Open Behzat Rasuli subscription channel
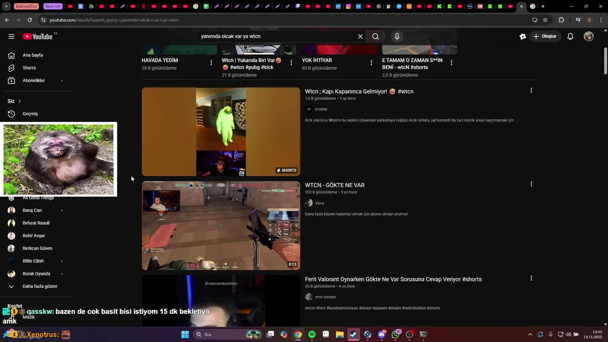The height and width of the screenshot is (342, 608). [x=36, y=223]
